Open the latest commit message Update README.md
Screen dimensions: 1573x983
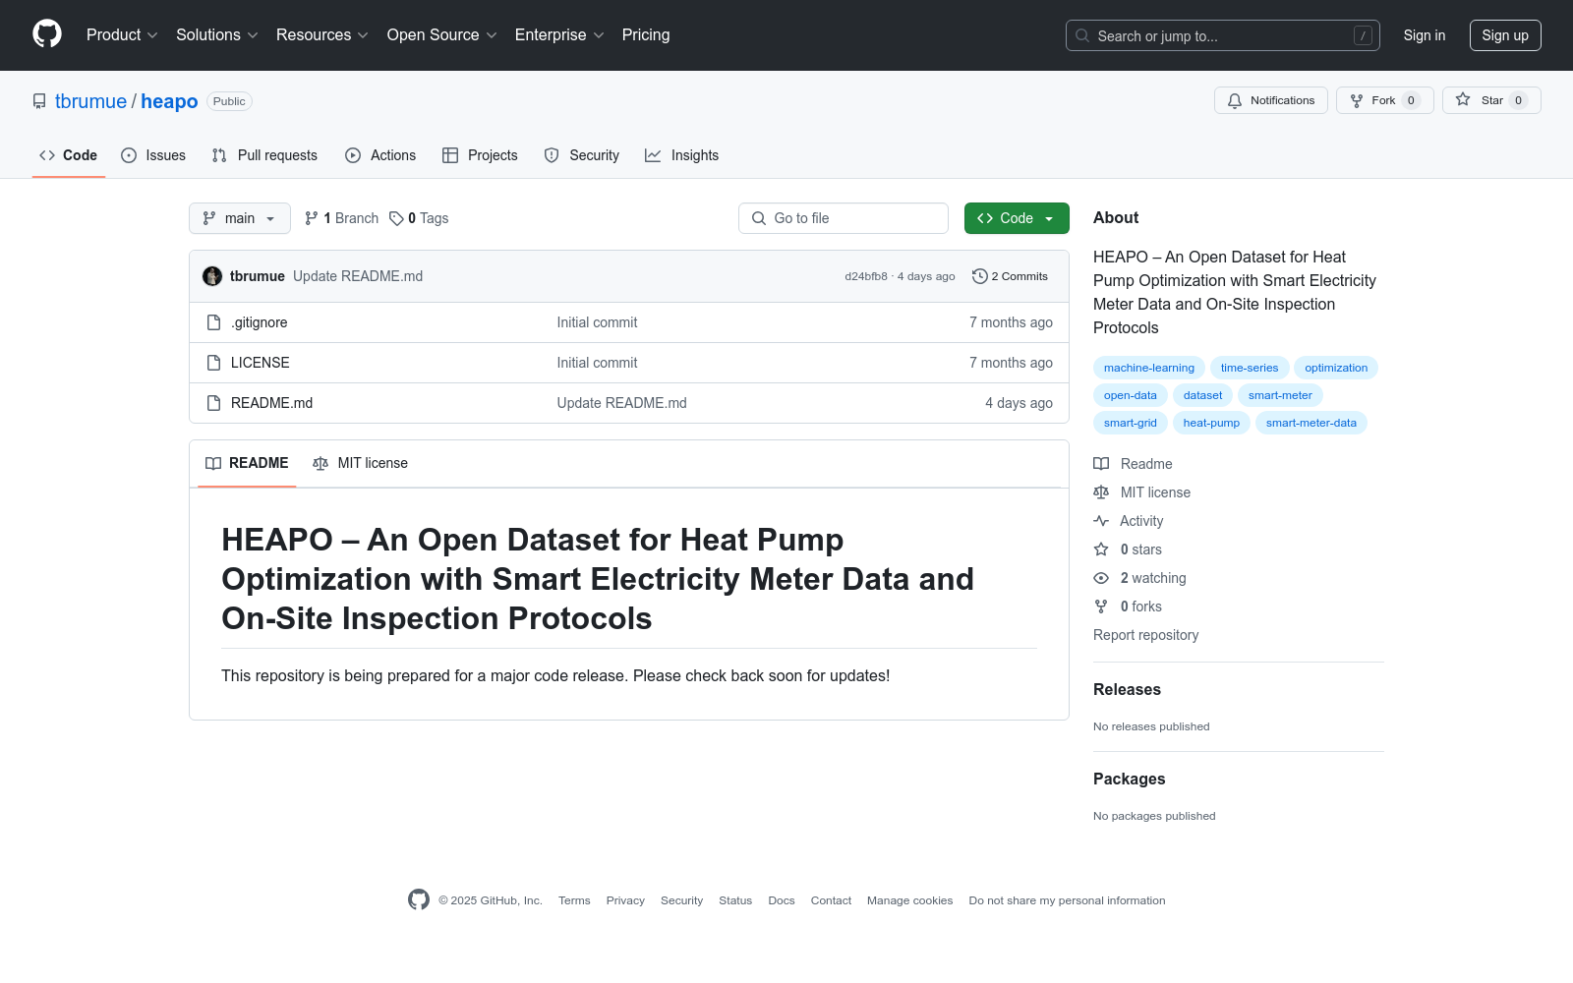[x=358, y=276]
